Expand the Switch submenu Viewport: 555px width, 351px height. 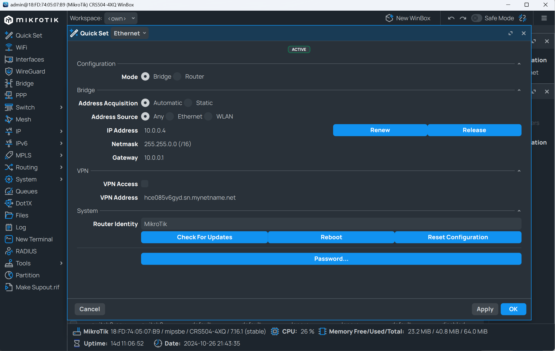(x=61, y=107)
